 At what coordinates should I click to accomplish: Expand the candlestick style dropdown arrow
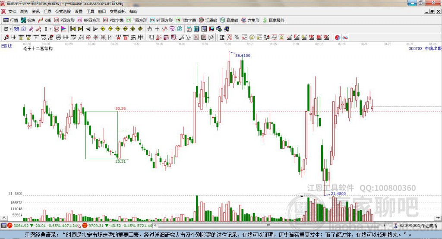51,29
